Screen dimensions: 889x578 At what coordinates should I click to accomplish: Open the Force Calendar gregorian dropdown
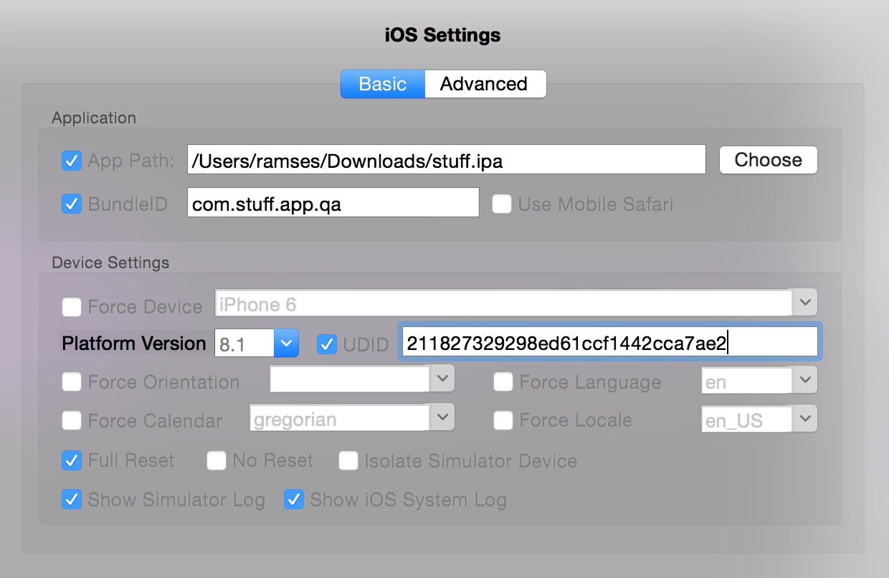tap(442, 417)
